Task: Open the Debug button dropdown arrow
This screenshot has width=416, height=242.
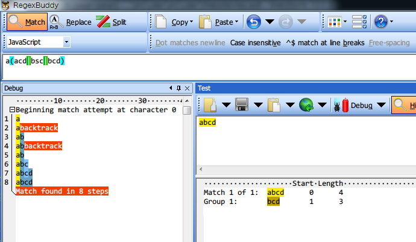Action: coord(382,106)
